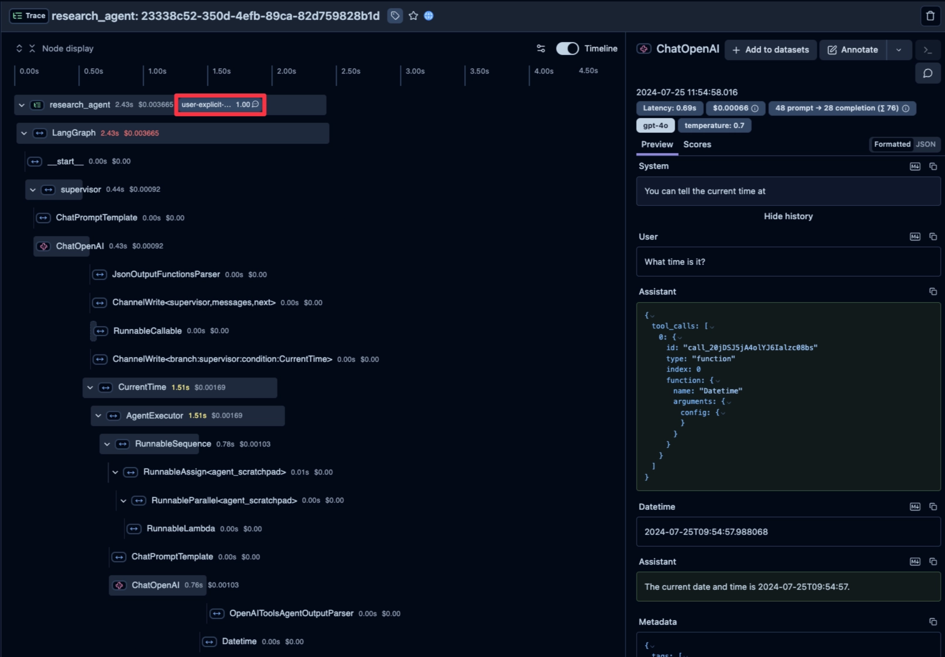Delete the trace with the trash icon
This screenshot has width=945, height=657.
click(x=930, y=16)
